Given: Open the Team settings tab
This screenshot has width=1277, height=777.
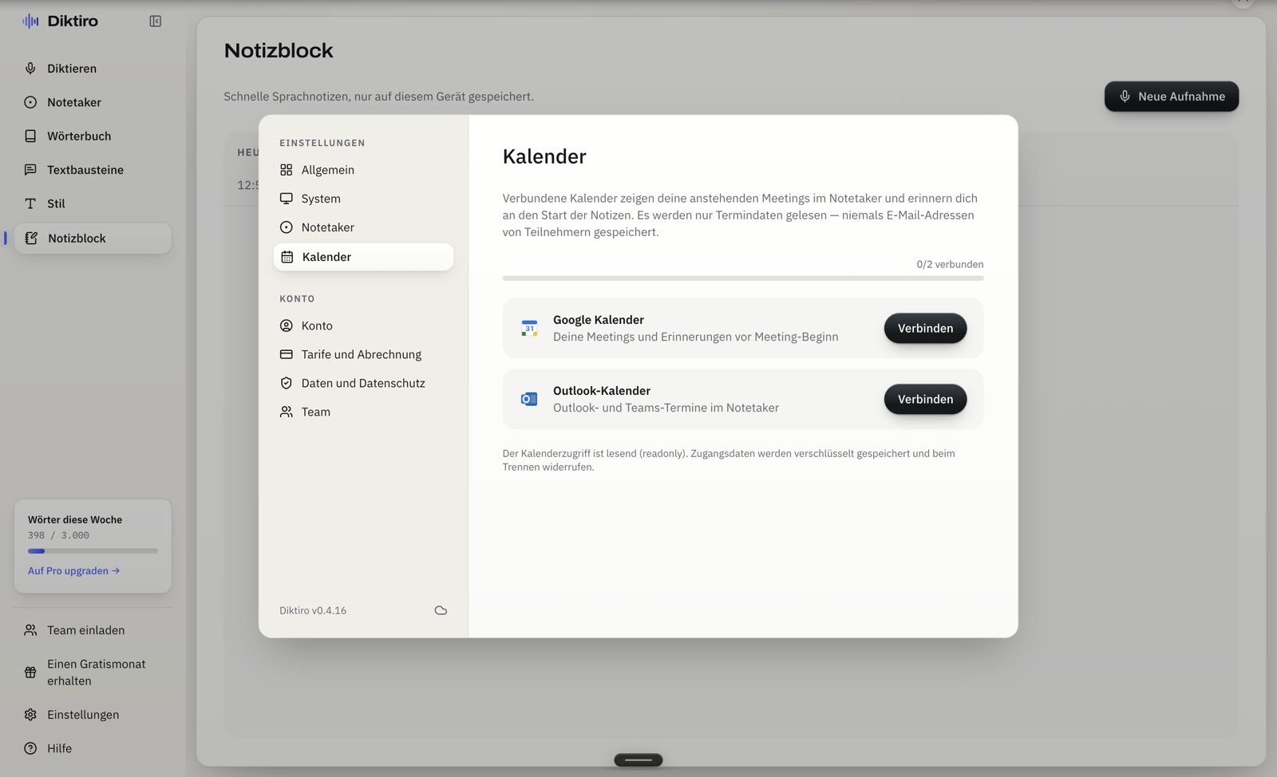Looking at the screenshot, I should click(x=363, y=412).
